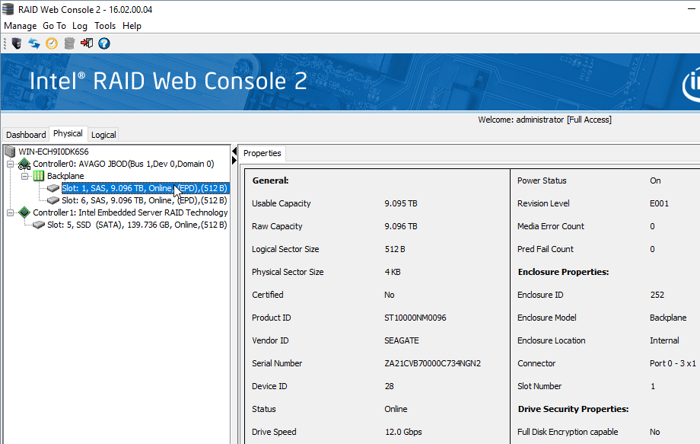The height and width of the screenshot is (444, 700).
Task: Open the Go To menu
Action: [55, 26]
